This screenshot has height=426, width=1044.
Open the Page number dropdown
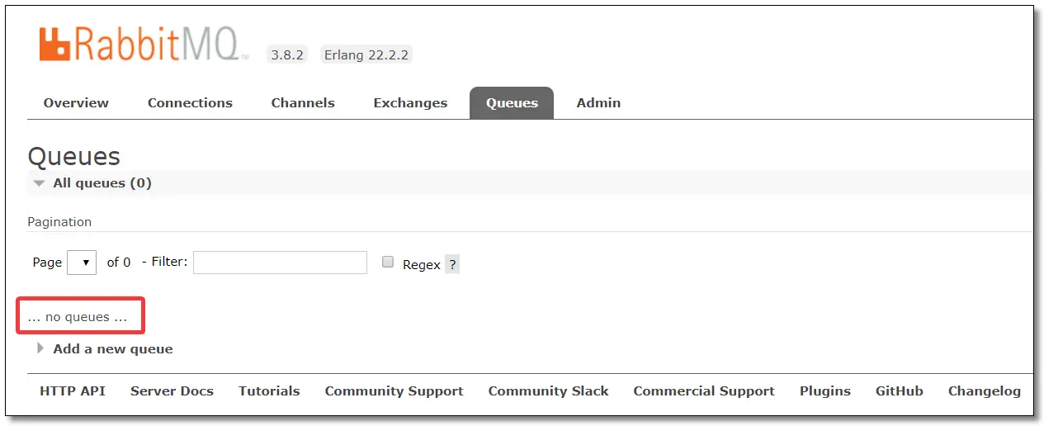click(82, 263)
